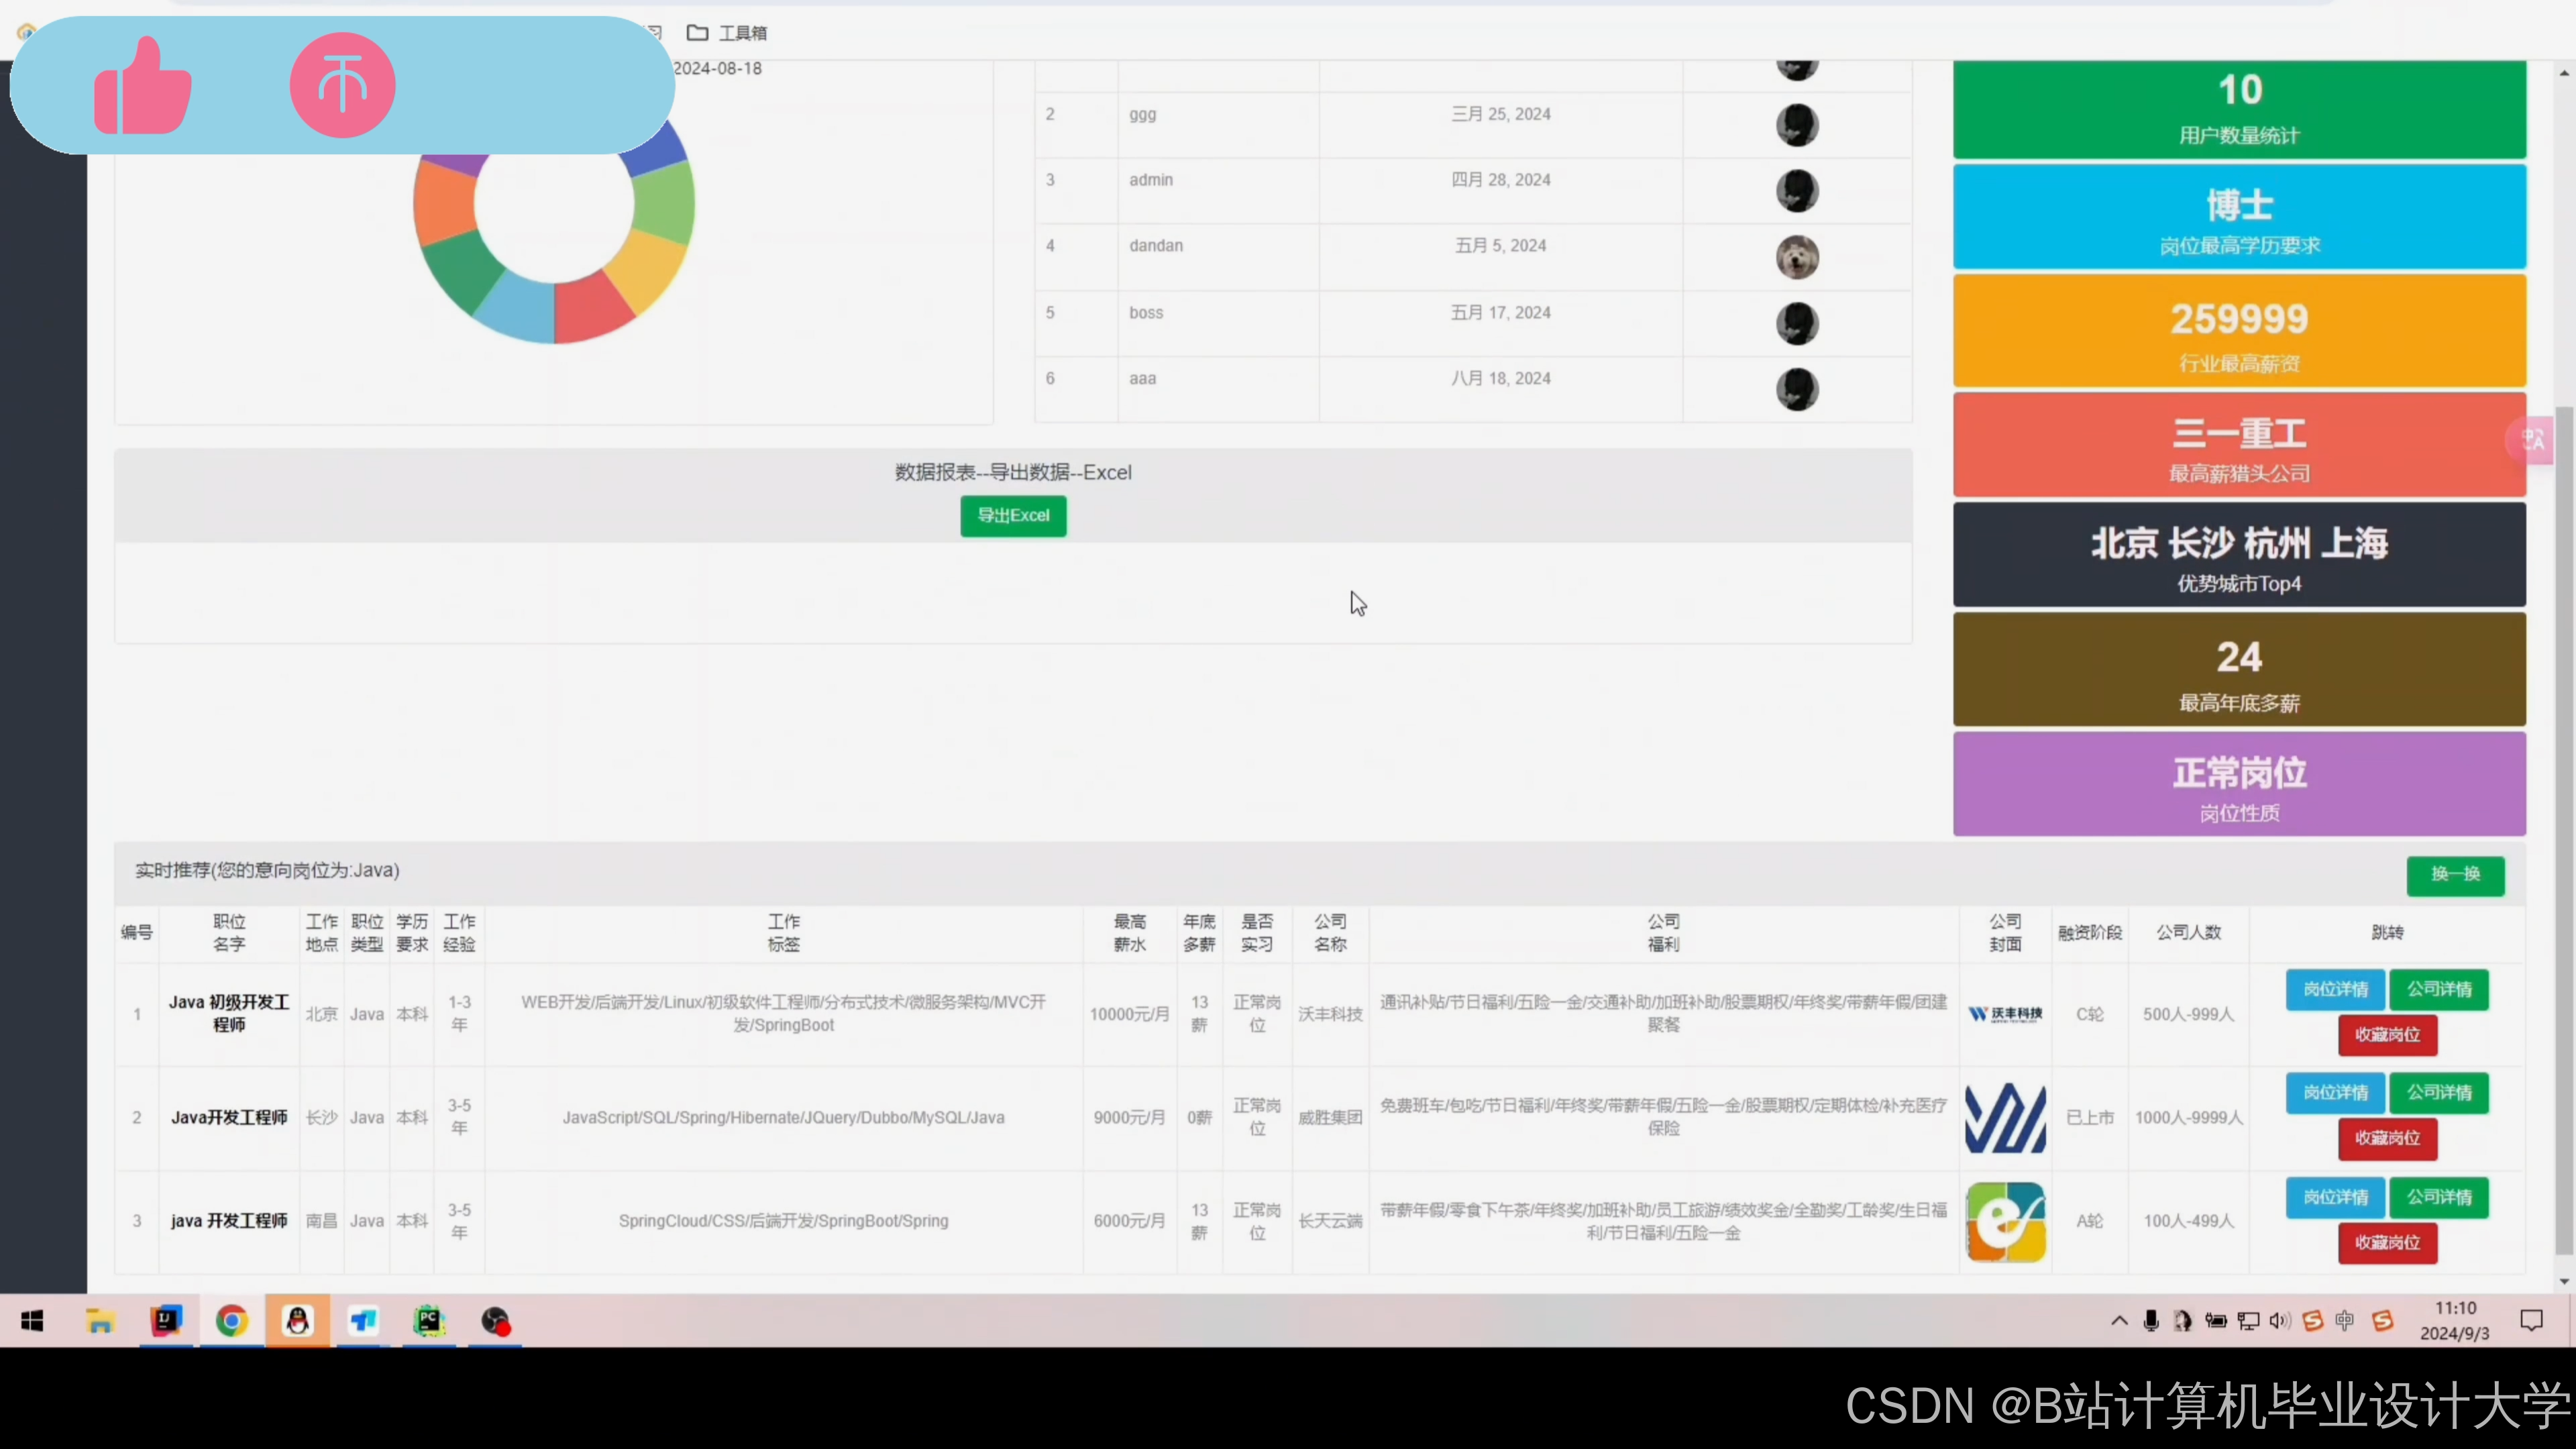This screenshot has height=1449, width=2576.
Task: Open 公司详情 for 威胜集团 row
Action: pos(2439,1092)
